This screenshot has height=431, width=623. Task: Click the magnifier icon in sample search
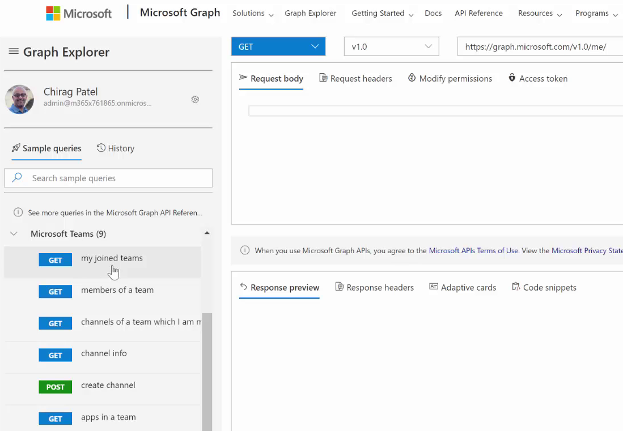(x=17, y=177)
